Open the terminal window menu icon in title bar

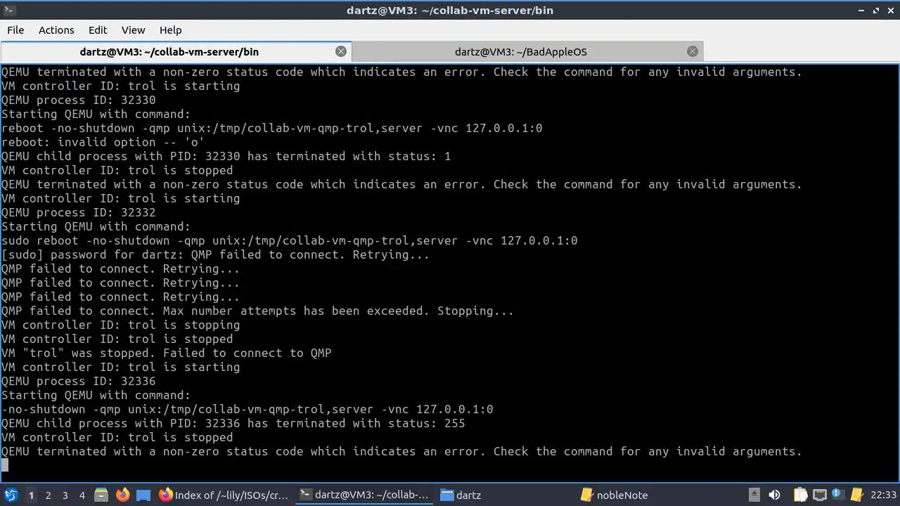(x=9, y=10)
